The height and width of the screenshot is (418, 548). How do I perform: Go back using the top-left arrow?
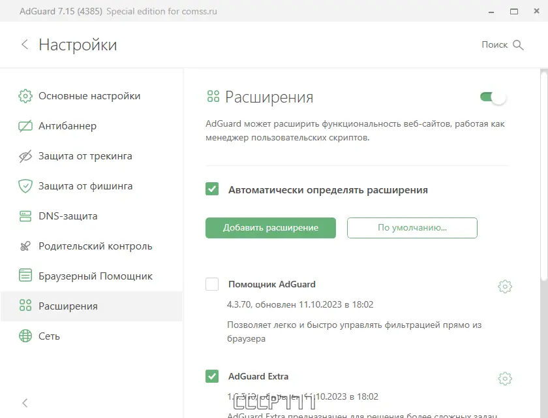tap(23, 45)
